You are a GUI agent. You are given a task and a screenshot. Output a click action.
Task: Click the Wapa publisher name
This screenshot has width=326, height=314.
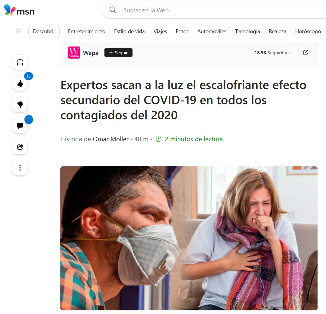91,53
